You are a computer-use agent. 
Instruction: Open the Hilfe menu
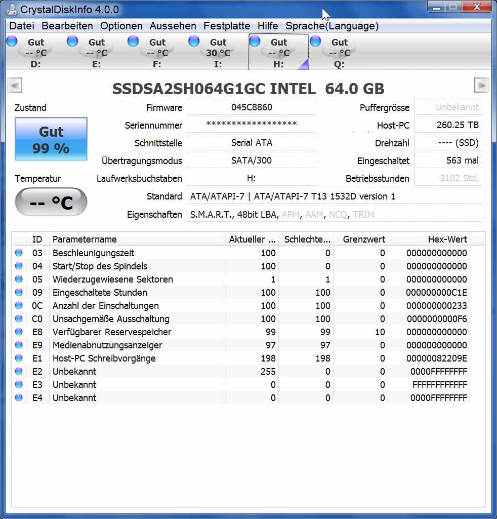point(268,26)
